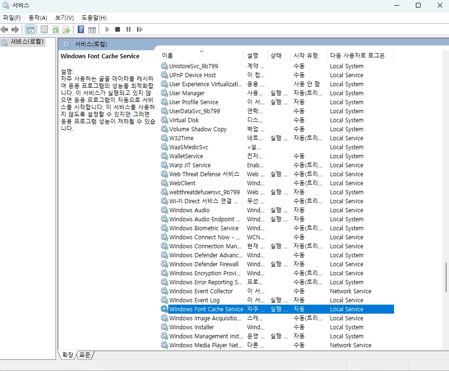Click gear icon of Windows Audio service
449x371 pixels.
165,210
